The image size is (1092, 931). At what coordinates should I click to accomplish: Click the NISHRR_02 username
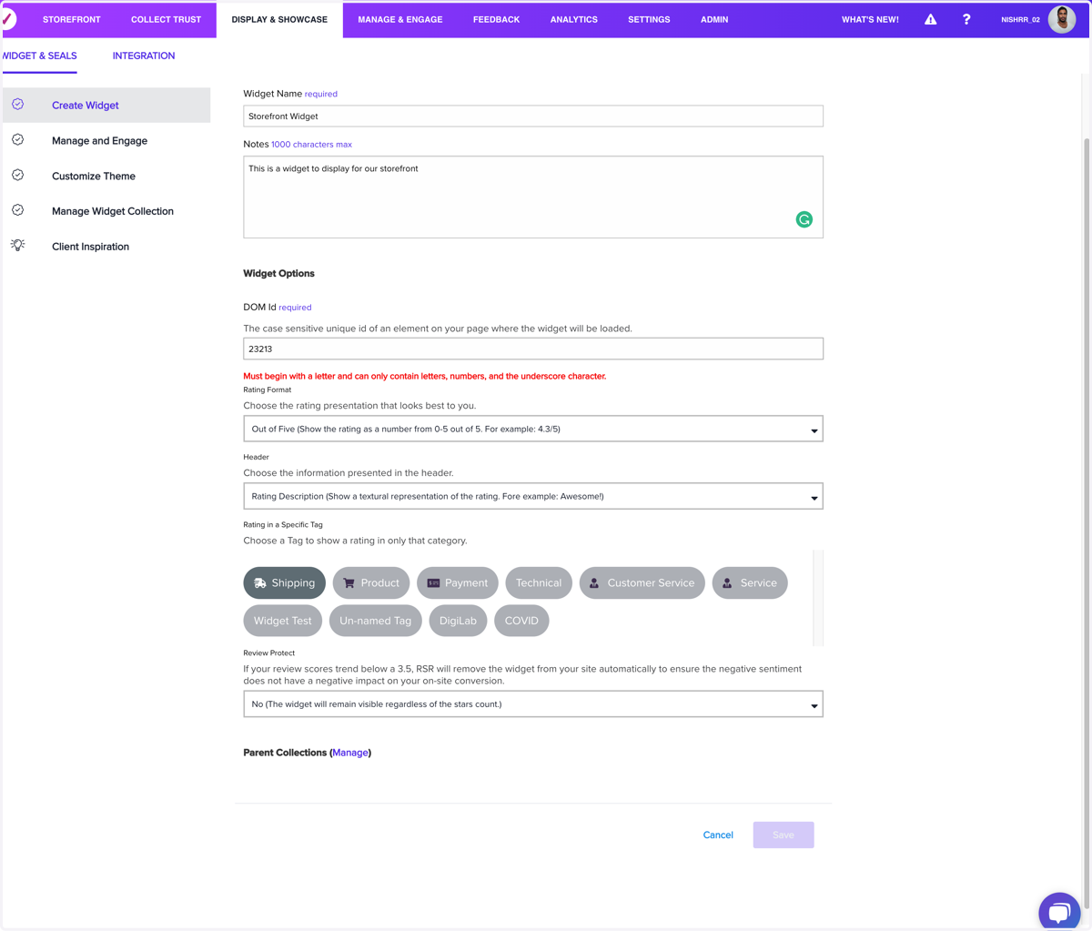point(1020,19)
